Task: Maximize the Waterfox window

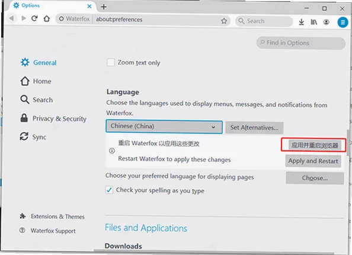Action: (324, 8)
